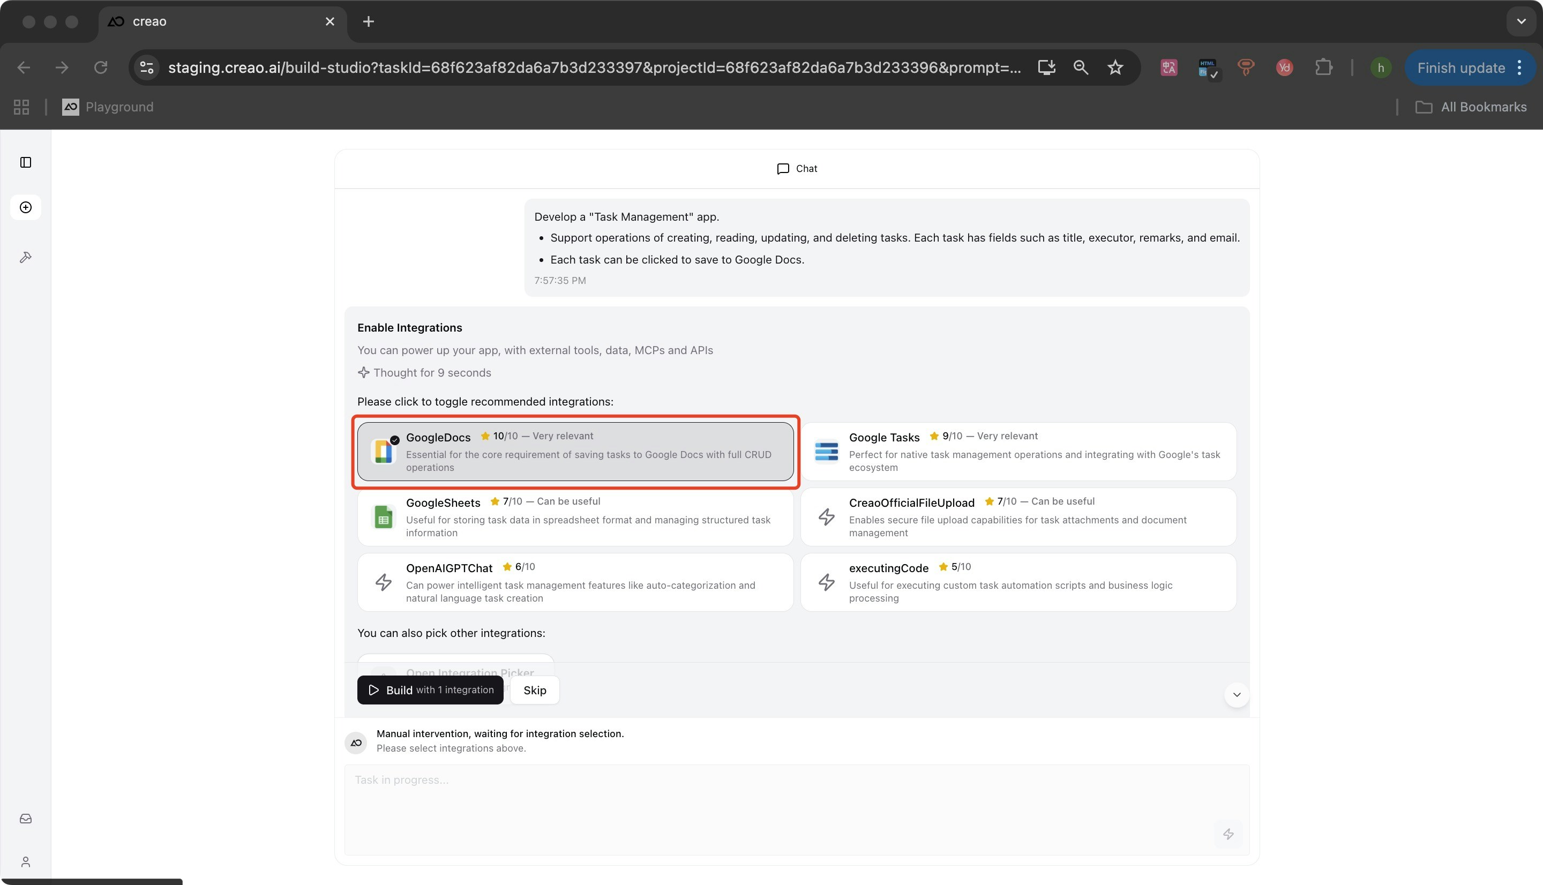Open the tab search dropdown arrow

click(x=1521, y=21)
